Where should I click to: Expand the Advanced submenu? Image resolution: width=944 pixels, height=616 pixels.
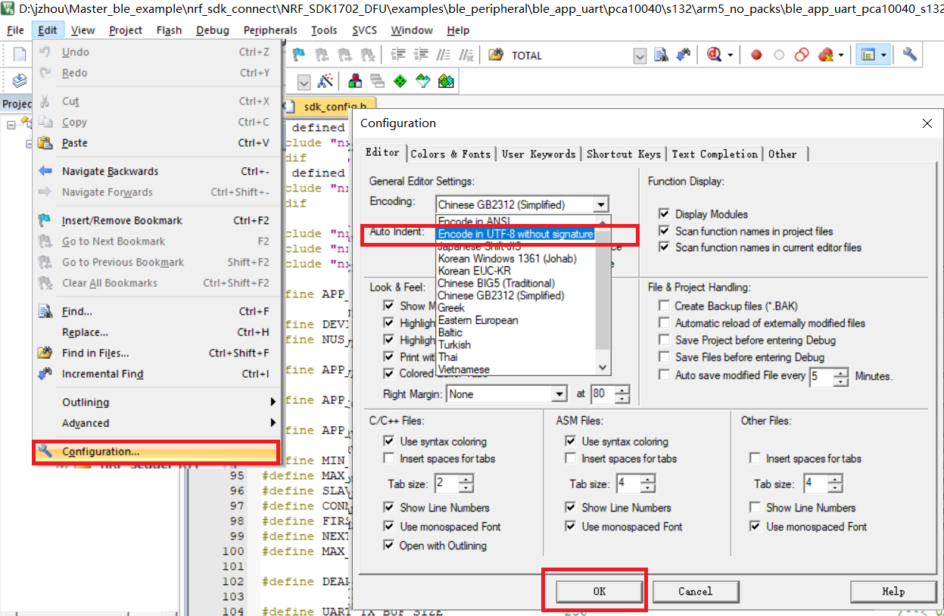pos(157,423)
